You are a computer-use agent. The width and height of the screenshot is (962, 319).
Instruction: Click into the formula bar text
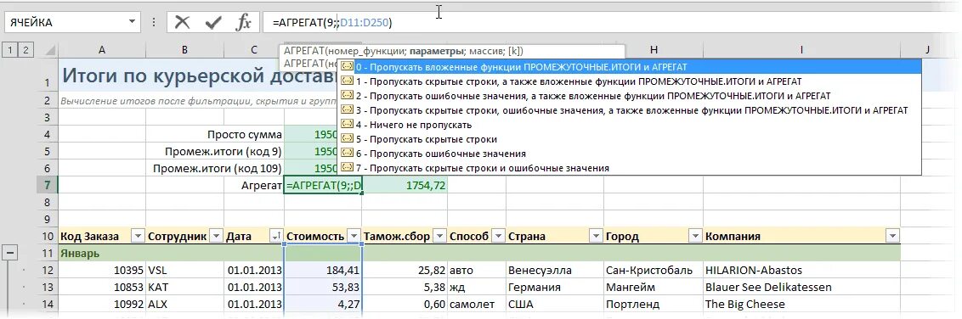pos(333,23)
